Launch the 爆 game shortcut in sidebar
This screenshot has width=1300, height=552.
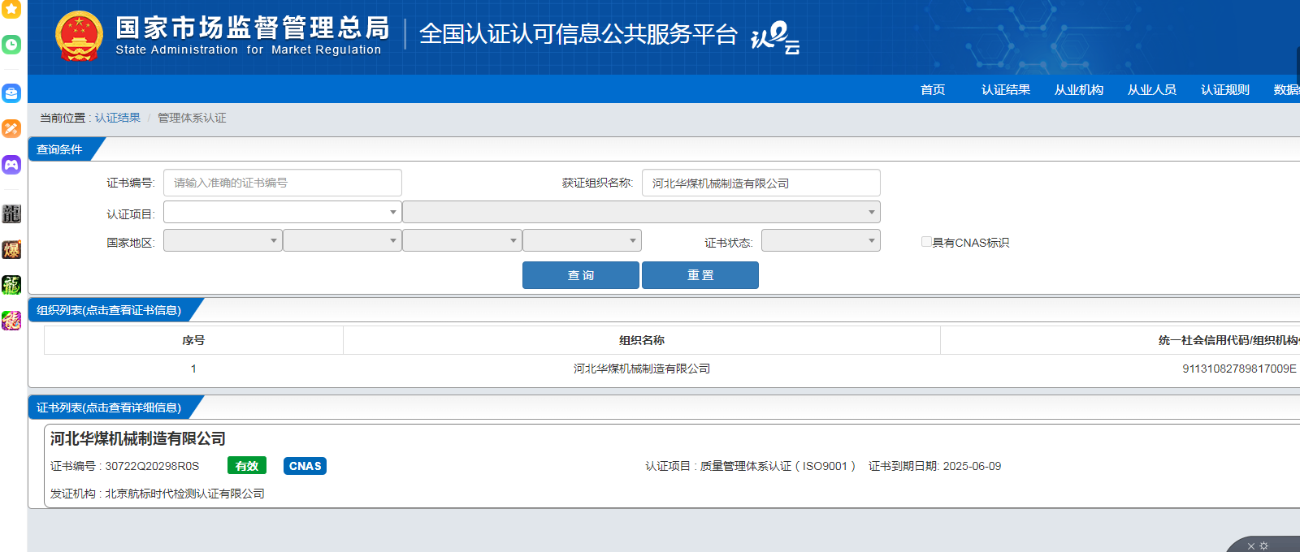pyautogui.click(x=11, y=249)
